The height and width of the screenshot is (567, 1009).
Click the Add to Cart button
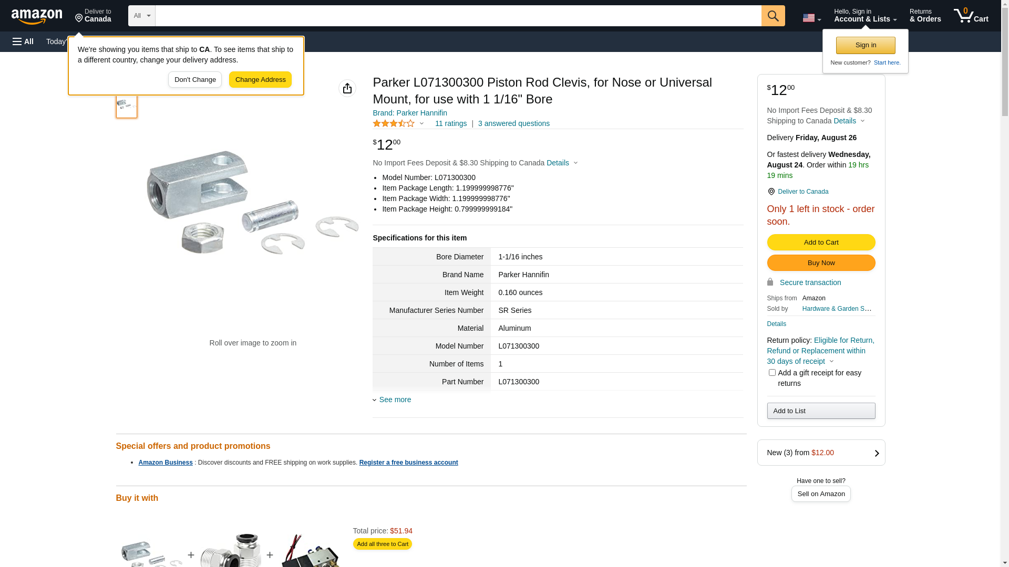[x=820, y=242]
